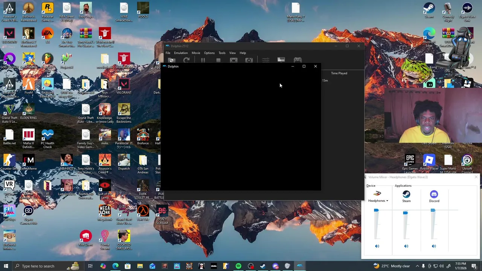Open Task View from the taskbar
The height and width of the screenshot is (271, 482).
[90, 266]
